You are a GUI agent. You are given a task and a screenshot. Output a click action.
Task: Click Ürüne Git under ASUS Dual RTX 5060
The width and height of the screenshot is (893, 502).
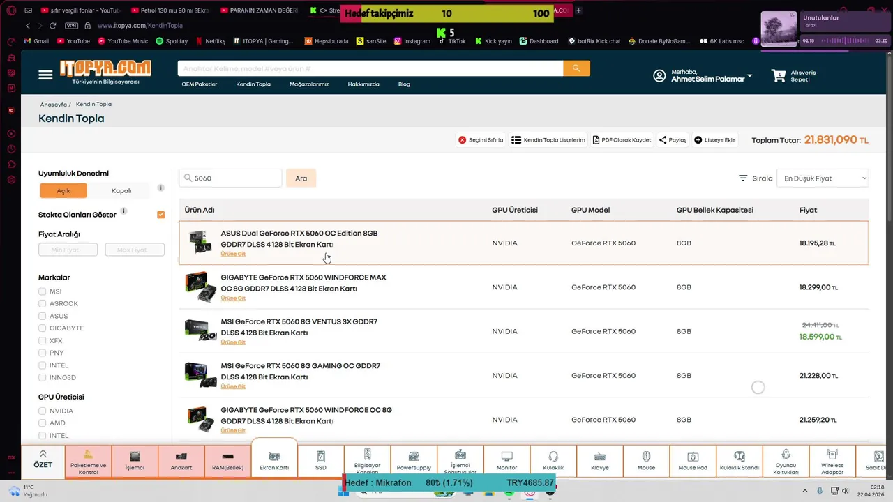pos(233,254)
